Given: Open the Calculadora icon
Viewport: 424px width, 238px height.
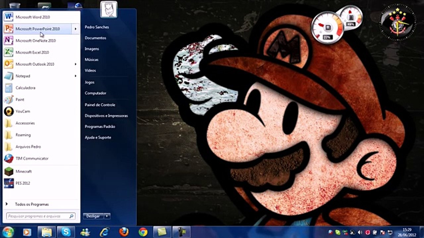Looking at the screenshot, I should (9, 88).
